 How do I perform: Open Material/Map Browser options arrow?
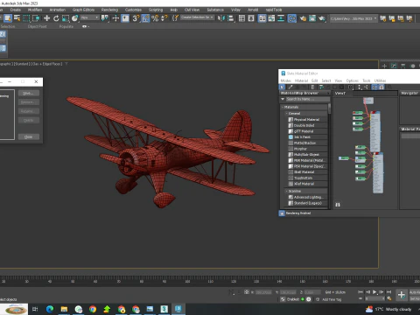point(283,99)
